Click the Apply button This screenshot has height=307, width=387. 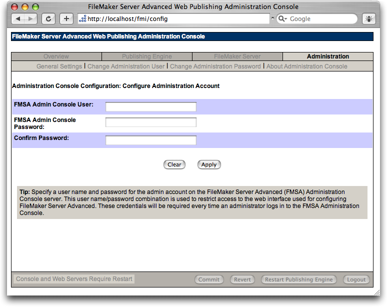[x=209, y=164]
